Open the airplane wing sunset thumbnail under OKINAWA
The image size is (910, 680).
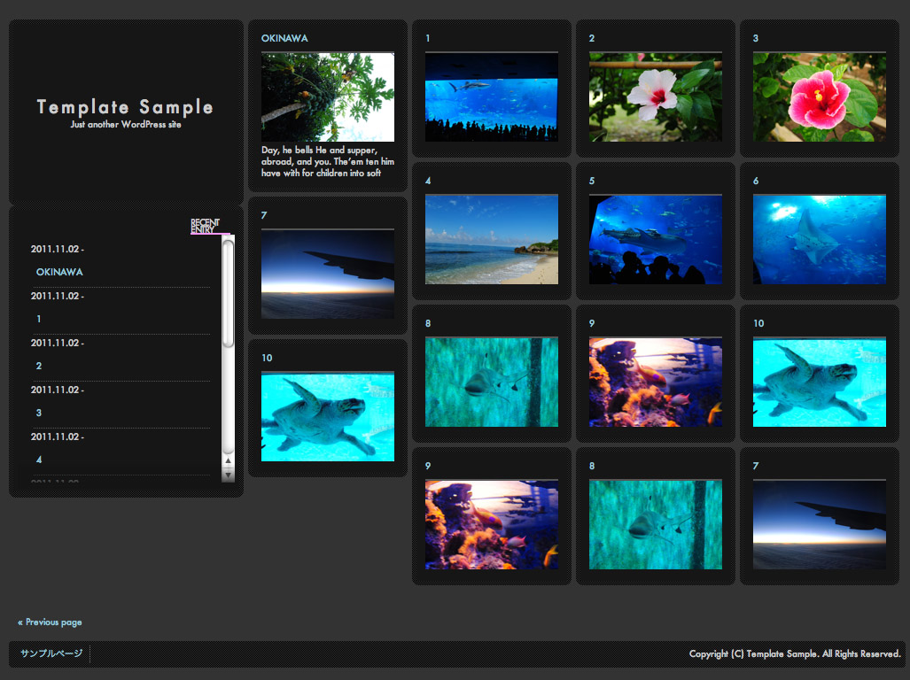pos(327,274)
